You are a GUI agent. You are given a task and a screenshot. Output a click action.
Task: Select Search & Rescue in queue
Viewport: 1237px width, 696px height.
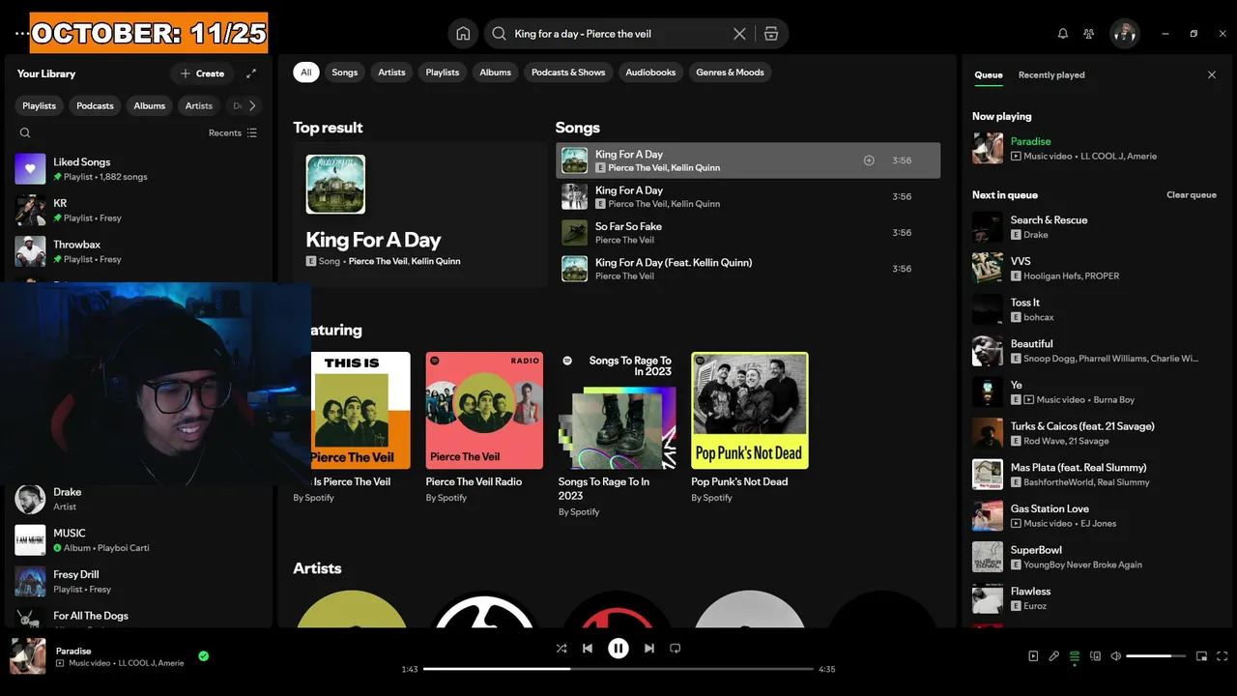click(1095, 227)
